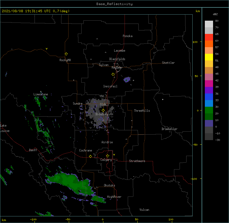Screen dimensions: 229x223
Task: Click the yellow diamond marker near RockyMH
Action: pos(66,54)
